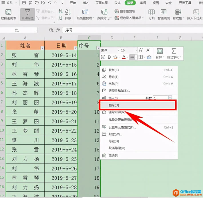Choose 复制(C) from the context menu
203x198 pixels.
click(139, 70)
